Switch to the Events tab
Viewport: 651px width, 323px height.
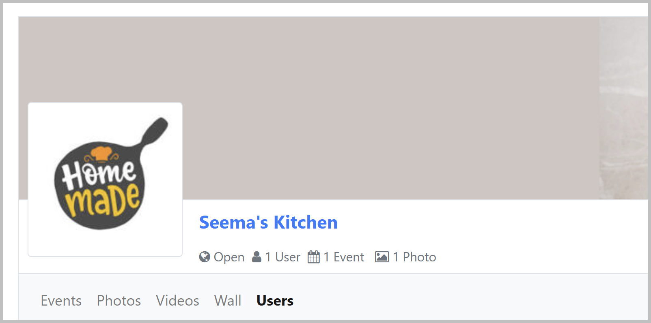61,301
